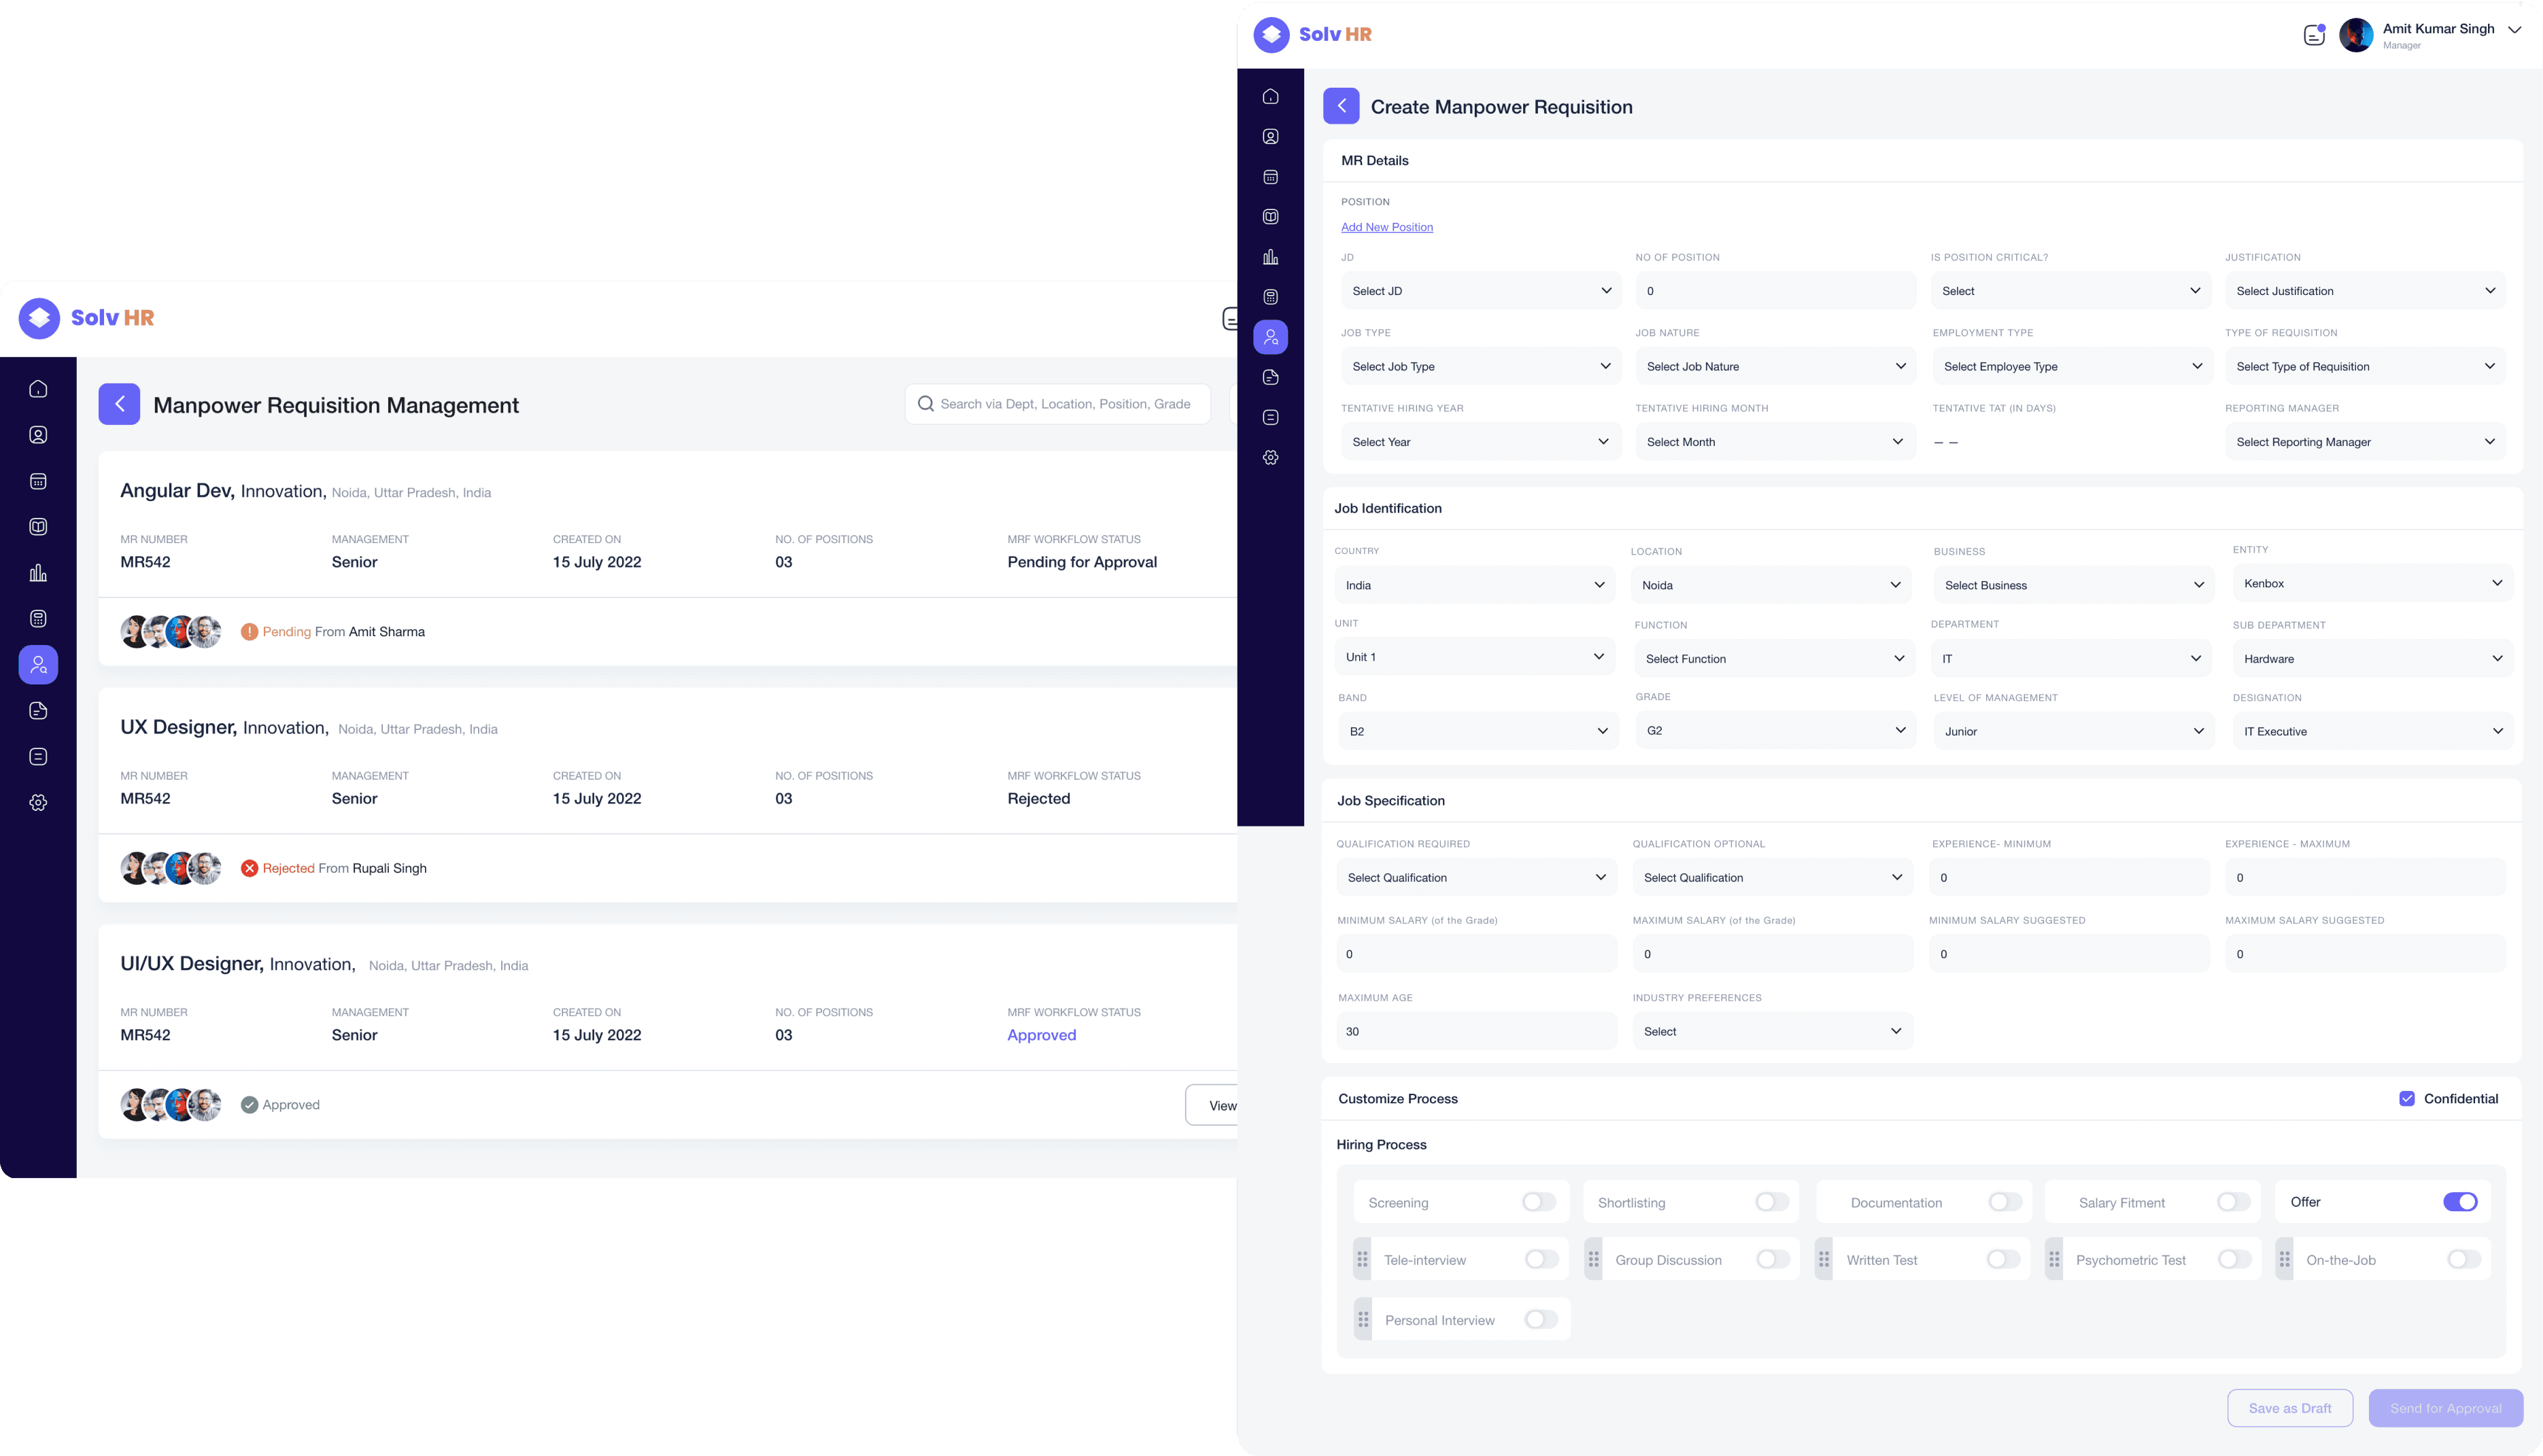Enable the Screening toggle
This screenshot has height=1456, width=2543.
click(x=1538, y=1202)
